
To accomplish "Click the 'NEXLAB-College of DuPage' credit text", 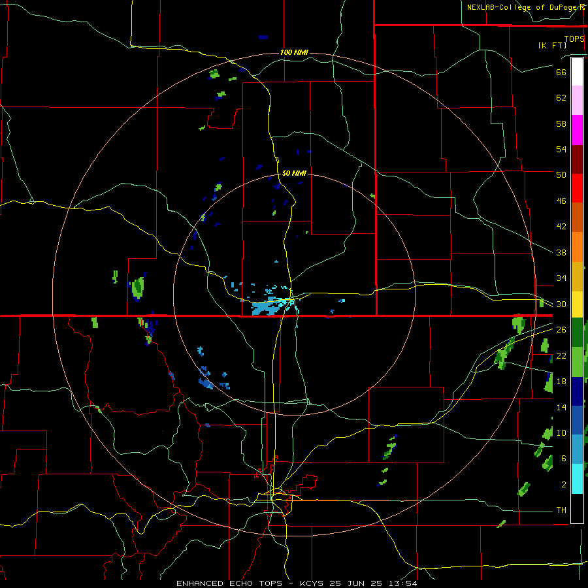I will (523, 7).
